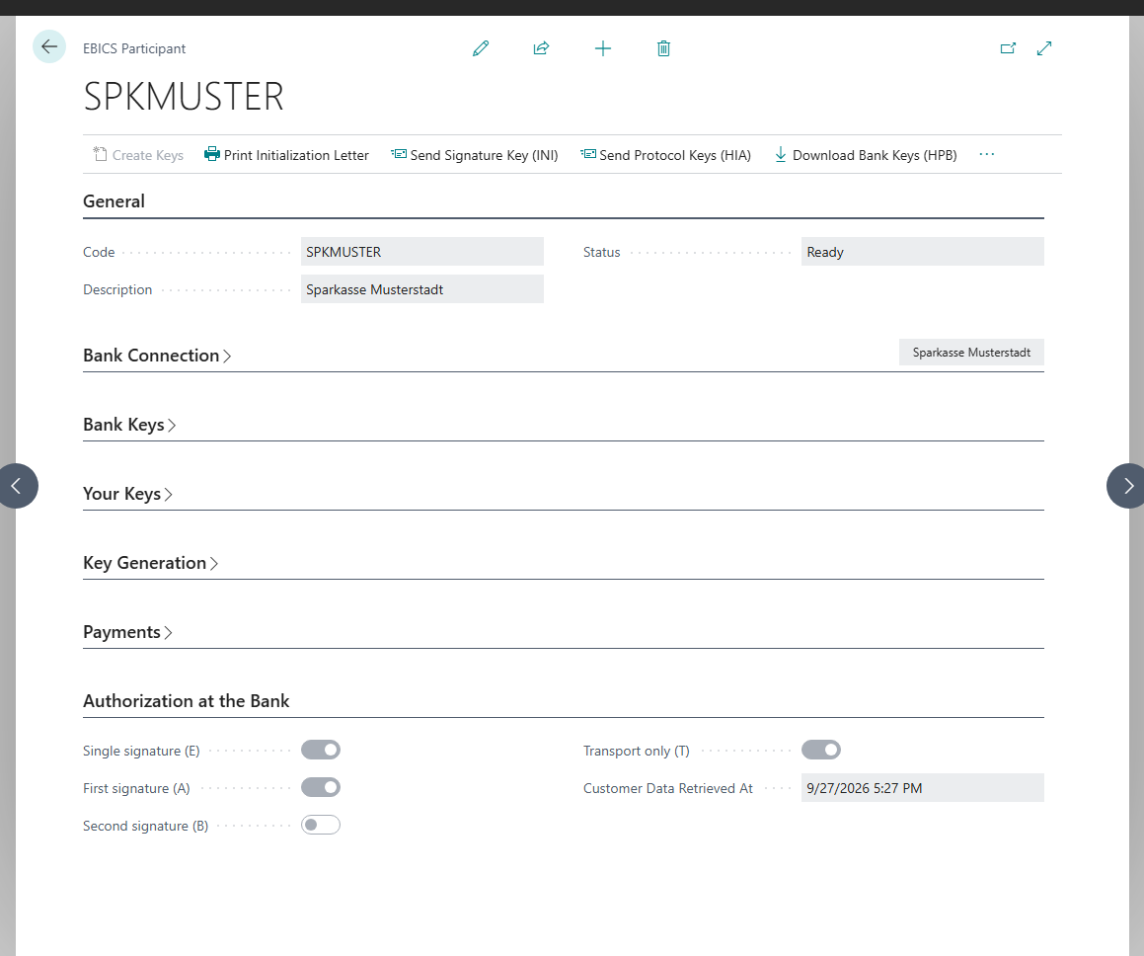Image resolution: width=1144 pixels, height=956 pixels.
Task: Collapse Authorization at the Bank header
Action: 186,701
